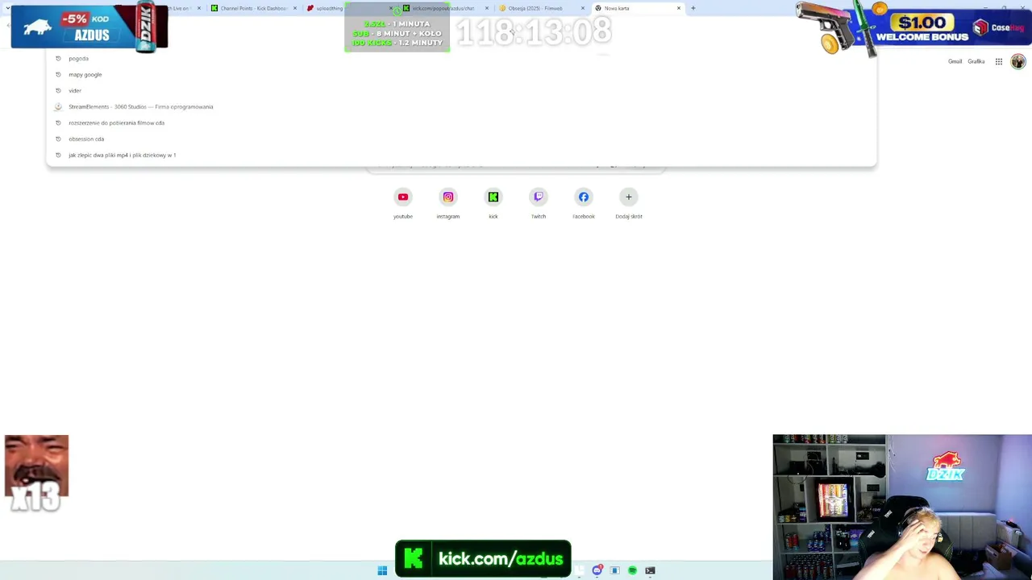Image resolution: width=1032 pixels, height=580 pixels.
Task: Open Discord from the taskbar
Action: [597, 570]
